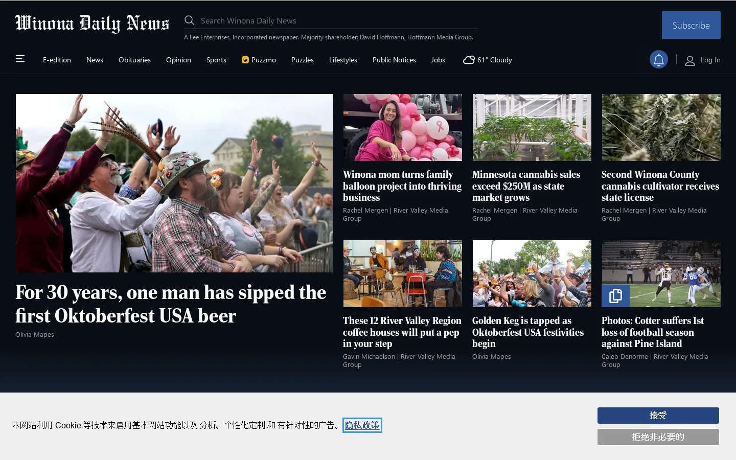
Task: Open the 61° Cloudy weather link
Action: (487, 60)
